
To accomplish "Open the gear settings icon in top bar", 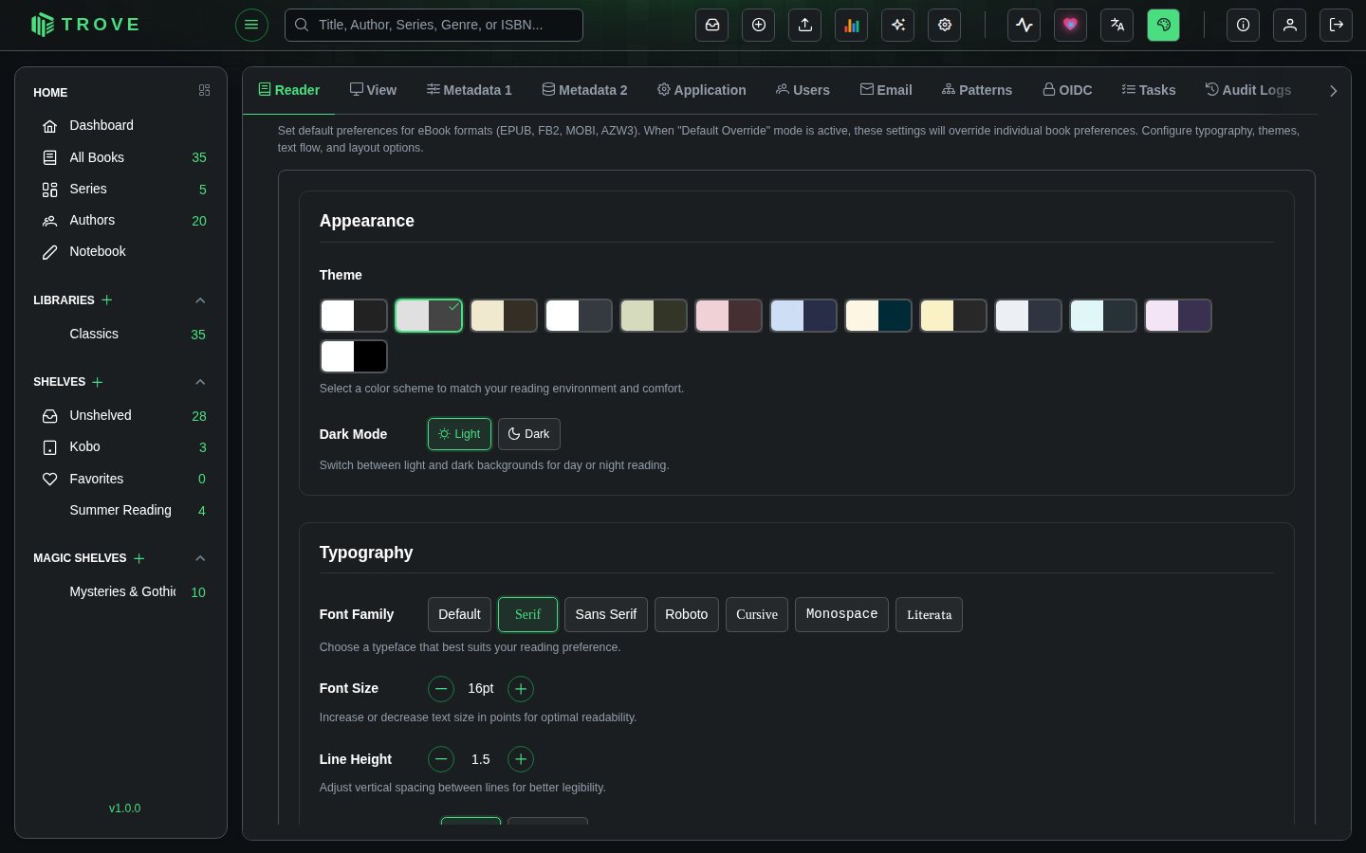I will pyautogui.click(x=945, y=25).
